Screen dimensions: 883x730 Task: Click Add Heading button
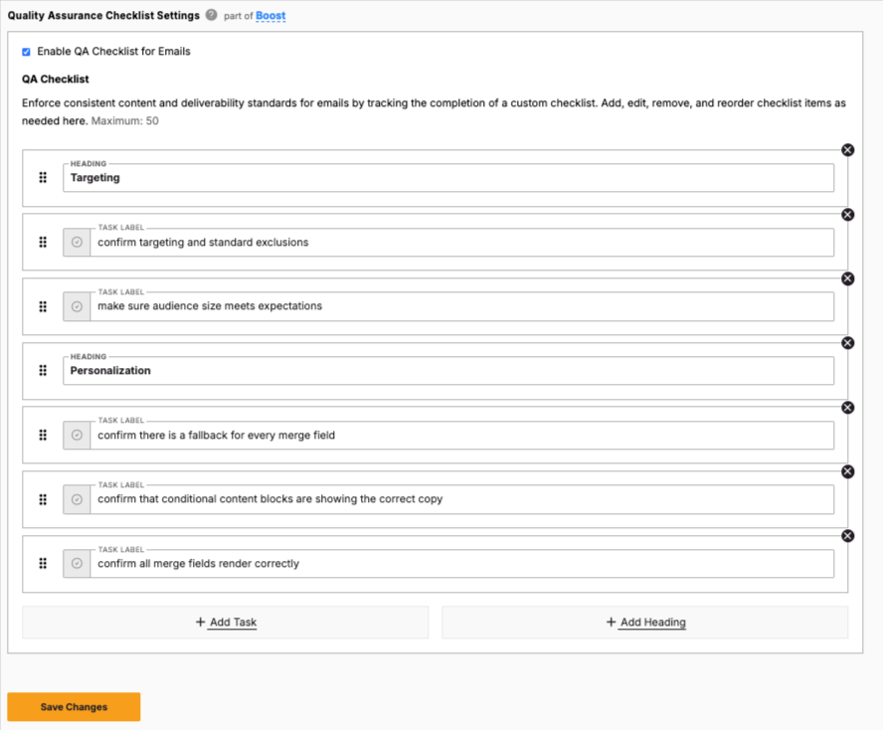(x=644, y=623)
